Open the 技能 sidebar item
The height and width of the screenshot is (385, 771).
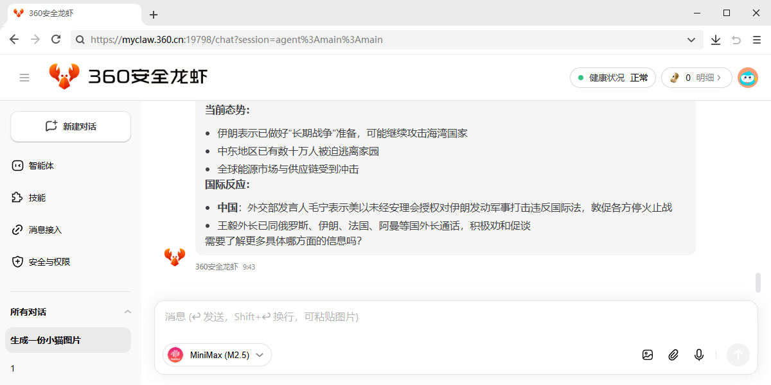click(x=37, y=198)
